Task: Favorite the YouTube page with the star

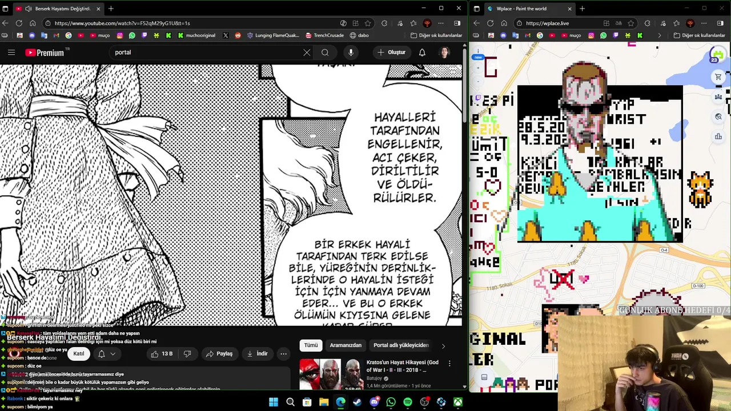Action: tap(368, 23)
